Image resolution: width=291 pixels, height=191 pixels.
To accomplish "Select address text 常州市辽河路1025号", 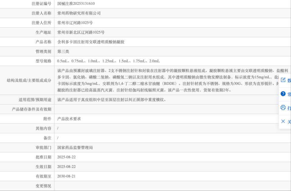I will (x=75, y=23).
